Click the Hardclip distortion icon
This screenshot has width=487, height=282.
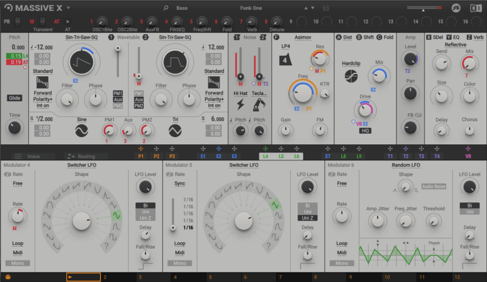pyautogui.click(x=351, y=76)
